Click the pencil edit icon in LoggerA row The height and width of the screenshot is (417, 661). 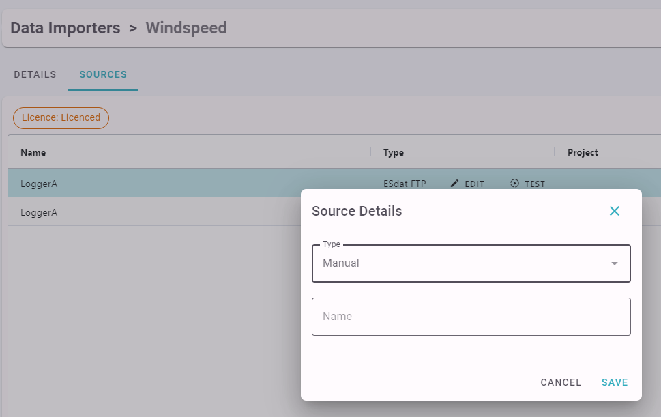[454, 184]
